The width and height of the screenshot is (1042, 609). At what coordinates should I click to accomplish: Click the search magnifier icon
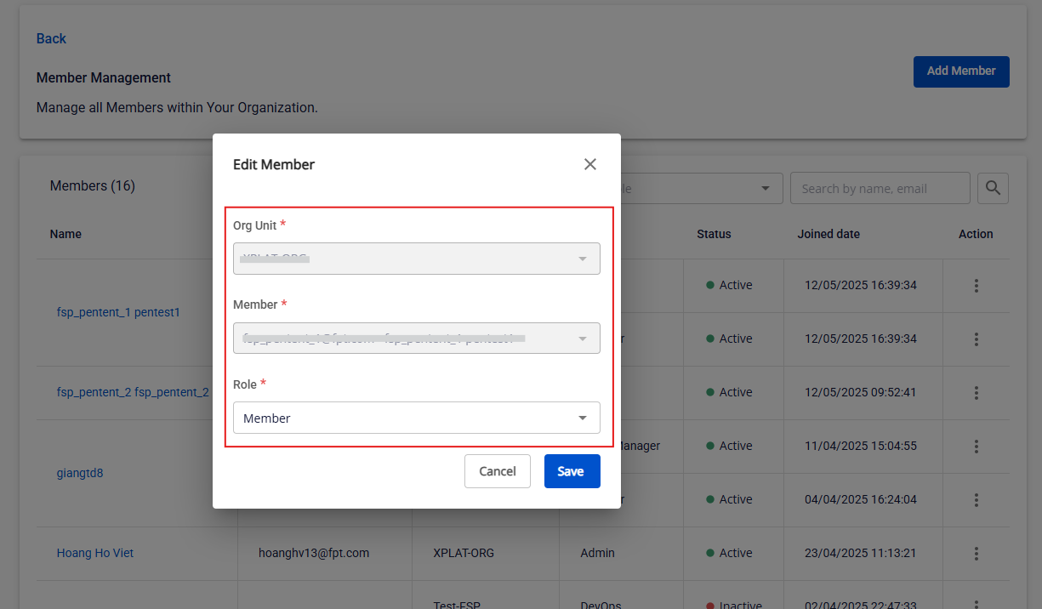coord(993,188)
